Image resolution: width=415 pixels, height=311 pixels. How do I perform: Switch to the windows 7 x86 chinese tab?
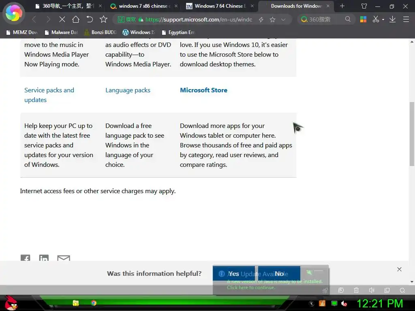click(x=143, y=6)
